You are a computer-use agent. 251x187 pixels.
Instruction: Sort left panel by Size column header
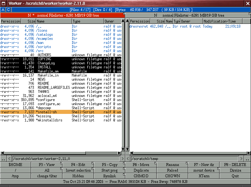(28, 21)
